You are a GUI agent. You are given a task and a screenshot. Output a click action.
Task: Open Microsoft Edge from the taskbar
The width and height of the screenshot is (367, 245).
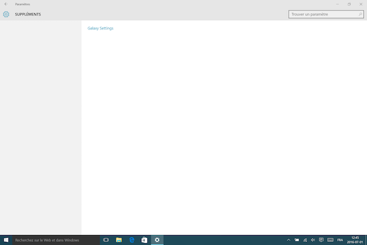point(132,240)
